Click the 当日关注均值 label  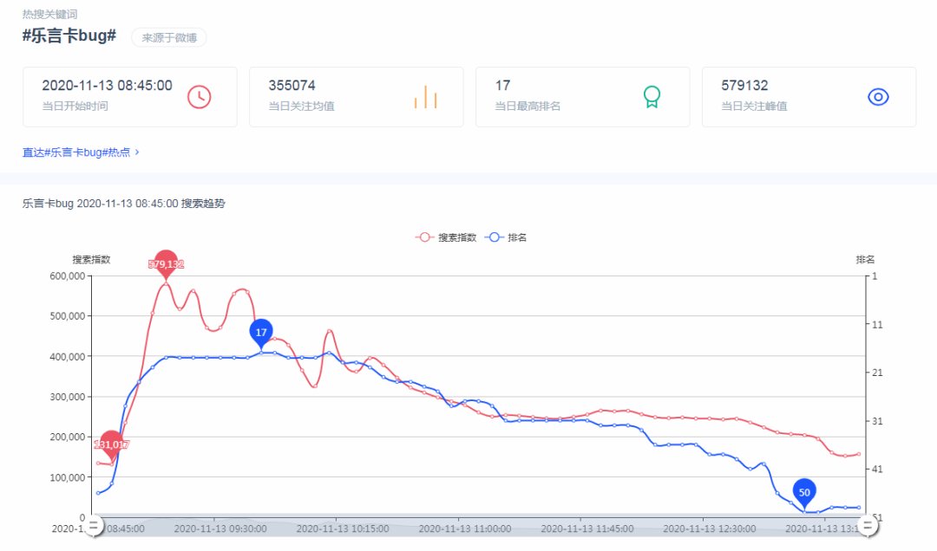coord(301,107)
